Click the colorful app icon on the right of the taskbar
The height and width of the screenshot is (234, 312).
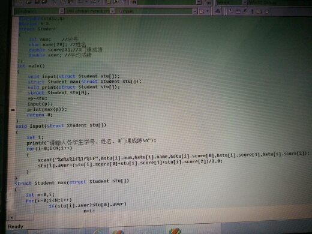point(175,232)
